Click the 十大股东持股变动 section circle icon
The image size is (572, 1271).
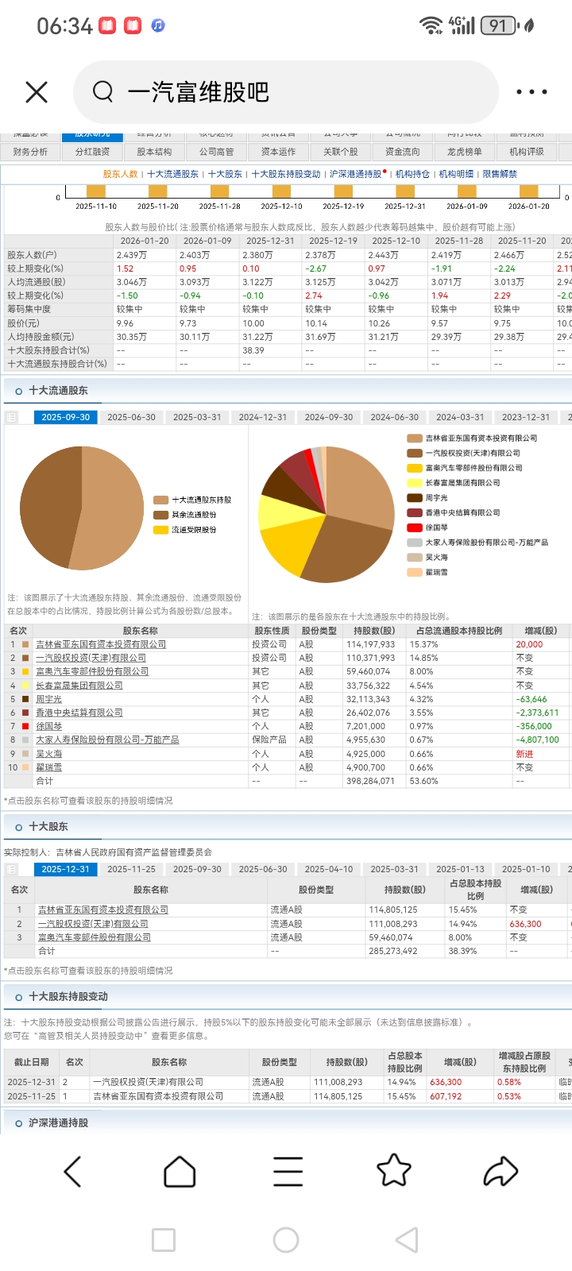point(18,997)
